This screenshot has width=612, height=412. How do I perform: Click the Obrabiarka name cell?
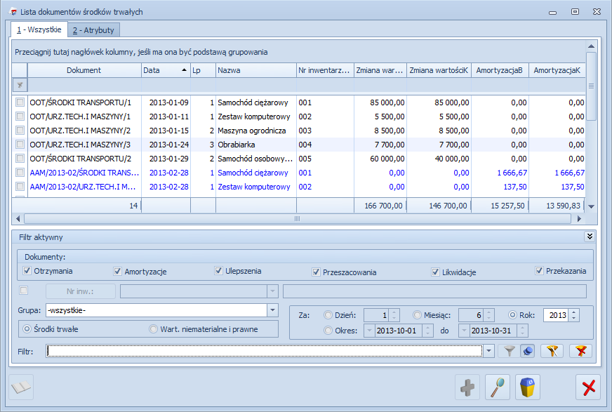coord(255,145)
